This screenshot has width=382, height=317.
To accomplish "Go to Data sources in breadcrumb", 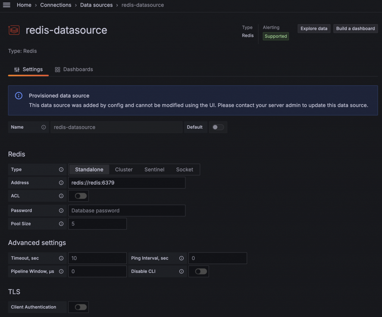I will click(x=97, y=5).
